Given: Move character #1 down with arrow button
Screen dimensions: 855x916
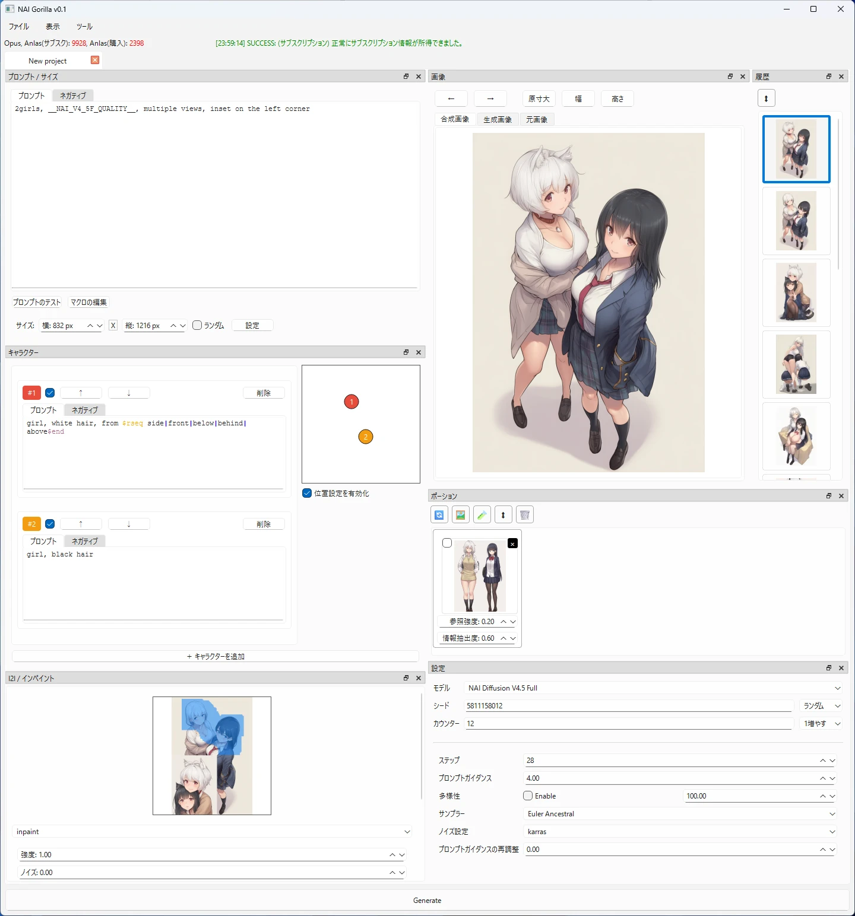Looking at the screenshot, I should (129, 393).
